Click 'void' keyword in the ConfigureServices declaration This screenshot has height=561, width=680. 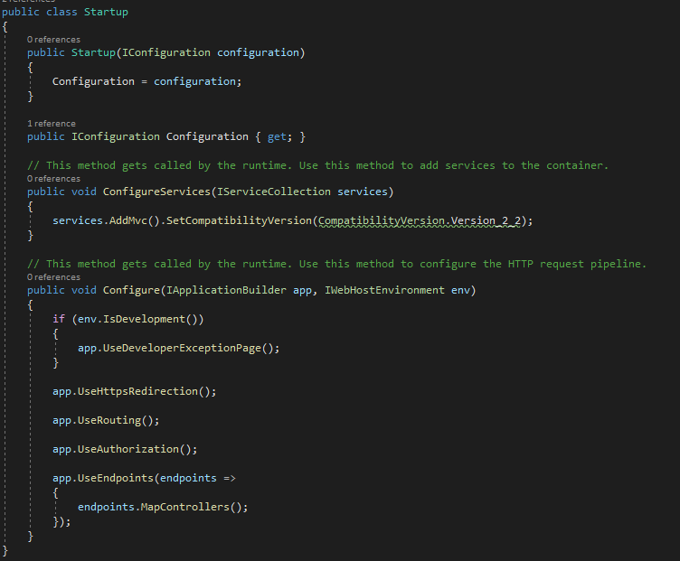pos(84,192)
